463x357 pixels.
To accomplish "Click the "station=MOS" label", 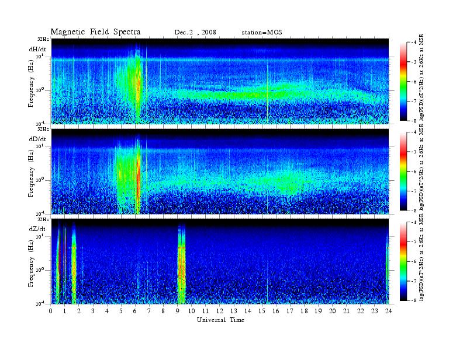I will [x=262, y=33].
